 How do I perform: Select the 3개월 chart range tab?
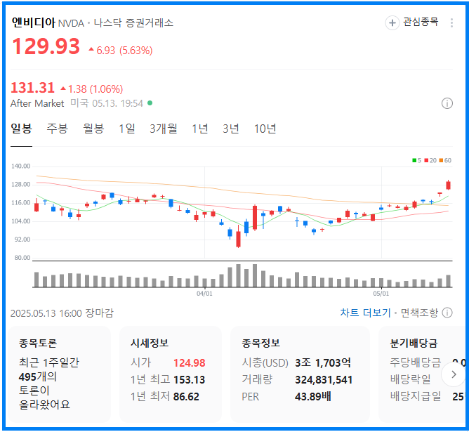164,129
